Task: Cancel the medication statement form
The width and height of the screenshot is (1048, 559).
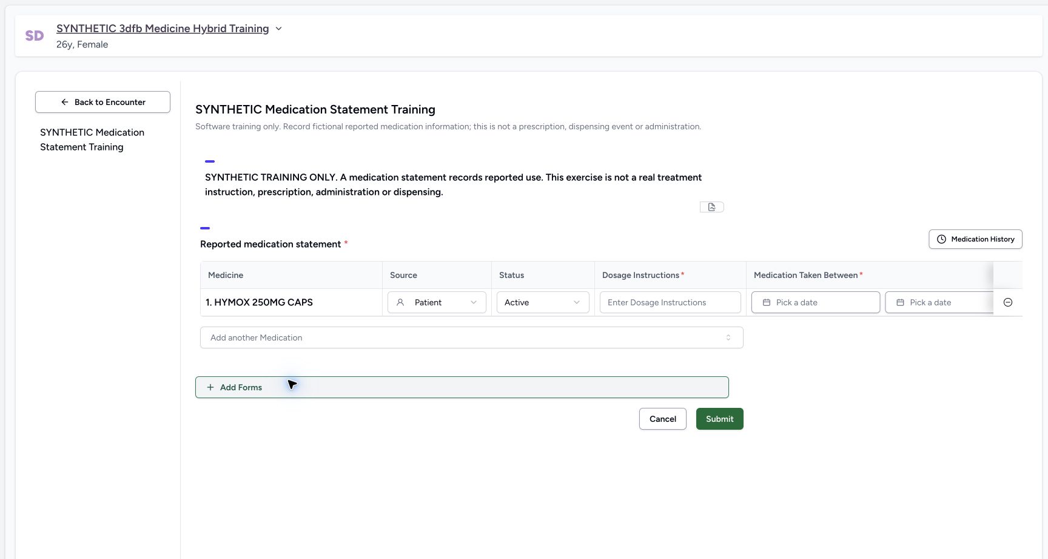Action: click(x=662, y=419)
